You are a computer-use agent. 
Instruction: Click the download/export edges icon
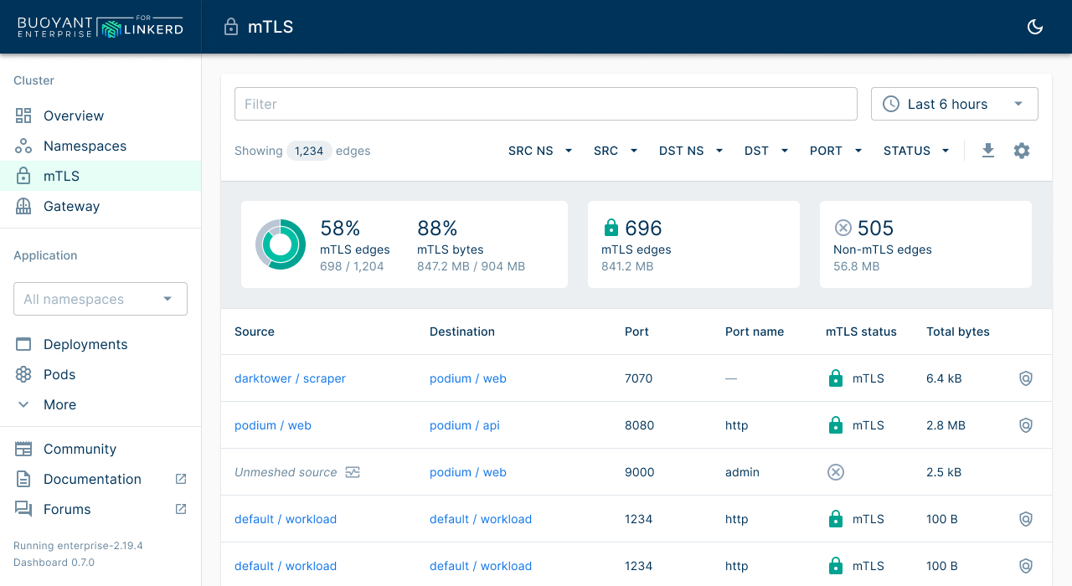pyautogui.click(x=988, y=151)
